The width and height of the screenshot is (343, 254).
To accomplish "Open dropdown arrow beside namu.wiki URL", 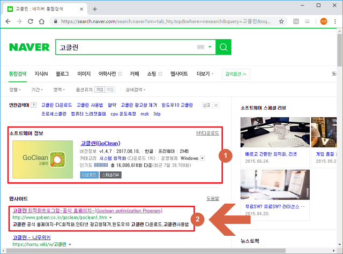I will 70,244.
